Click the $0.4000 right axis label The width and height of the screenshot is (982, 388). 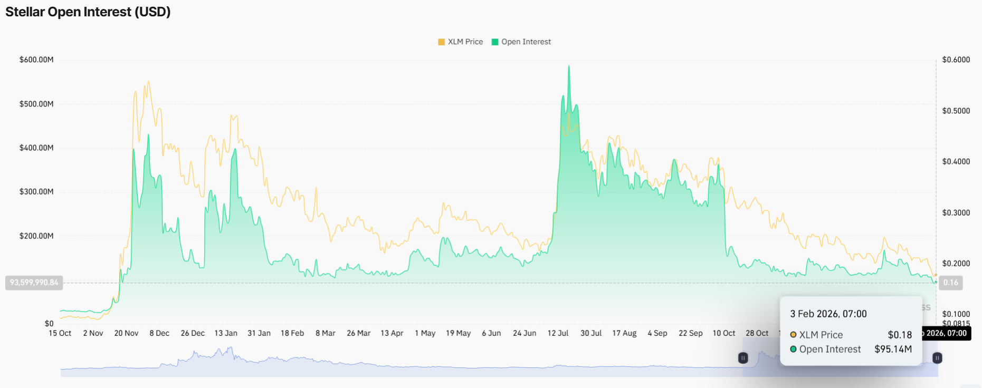[x=956, y=161]
